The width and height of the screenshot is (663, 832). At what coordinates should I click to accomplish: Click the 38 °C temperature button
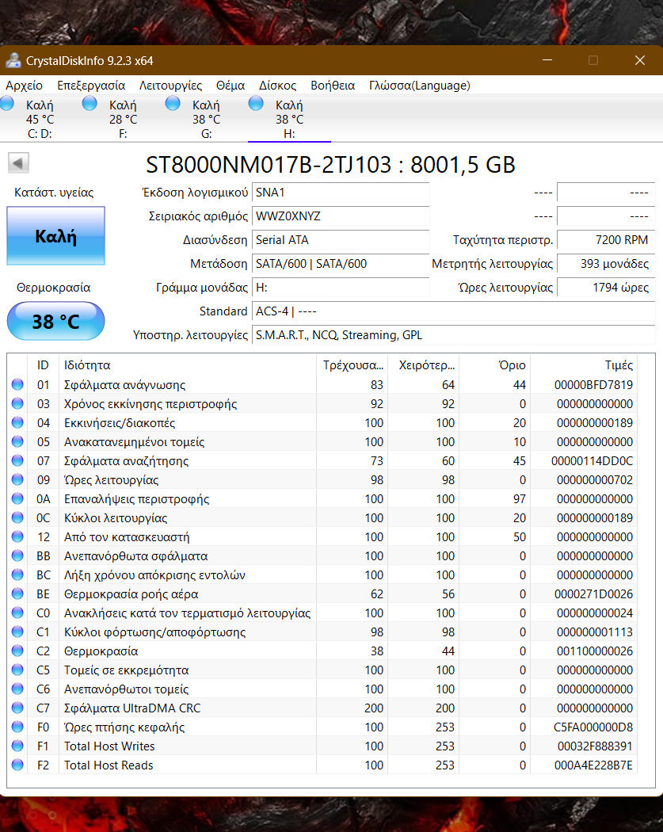(x=55, y=322)
